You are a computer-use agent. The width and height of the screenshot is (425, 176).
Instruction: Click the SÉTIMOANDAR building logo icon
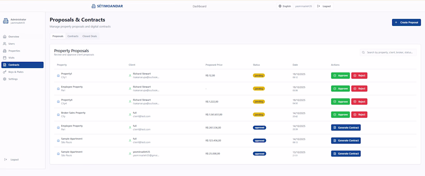94,6
